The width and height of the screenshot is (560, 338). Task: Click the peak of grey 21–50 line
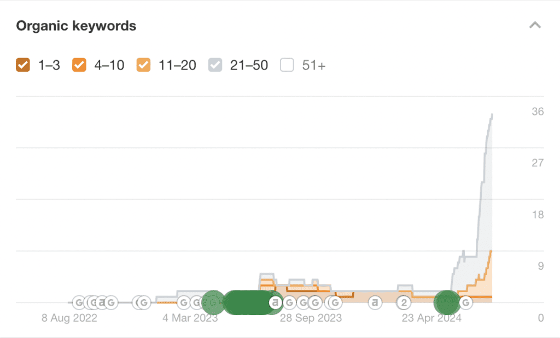(x=492, y=115)
